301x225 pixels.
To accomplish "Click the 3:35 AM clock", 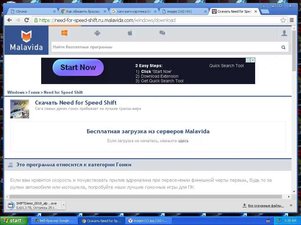I will 290,221.
